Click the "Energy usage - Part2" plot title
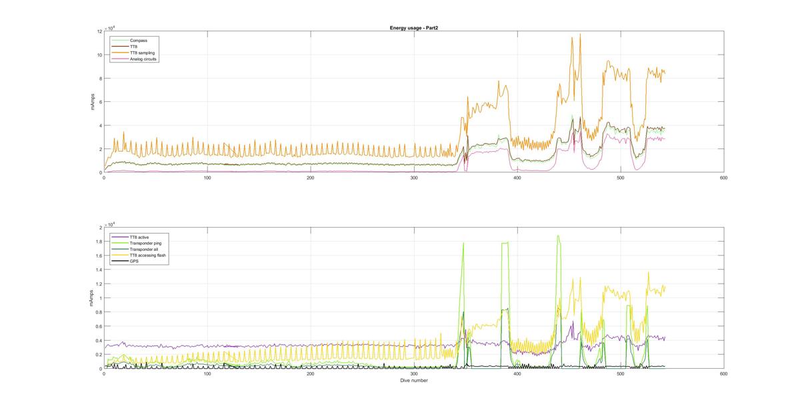Image resolution: width=800 pixels, height=414 pixels. coord(413,28)
